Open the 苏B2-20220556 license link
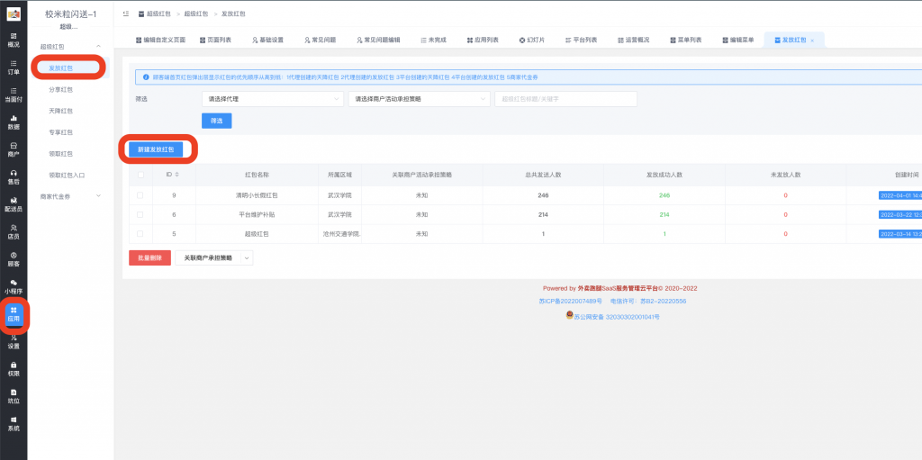The height and width of the screenshot is (460, 922). pyautogui.click(x=664, y=302)
